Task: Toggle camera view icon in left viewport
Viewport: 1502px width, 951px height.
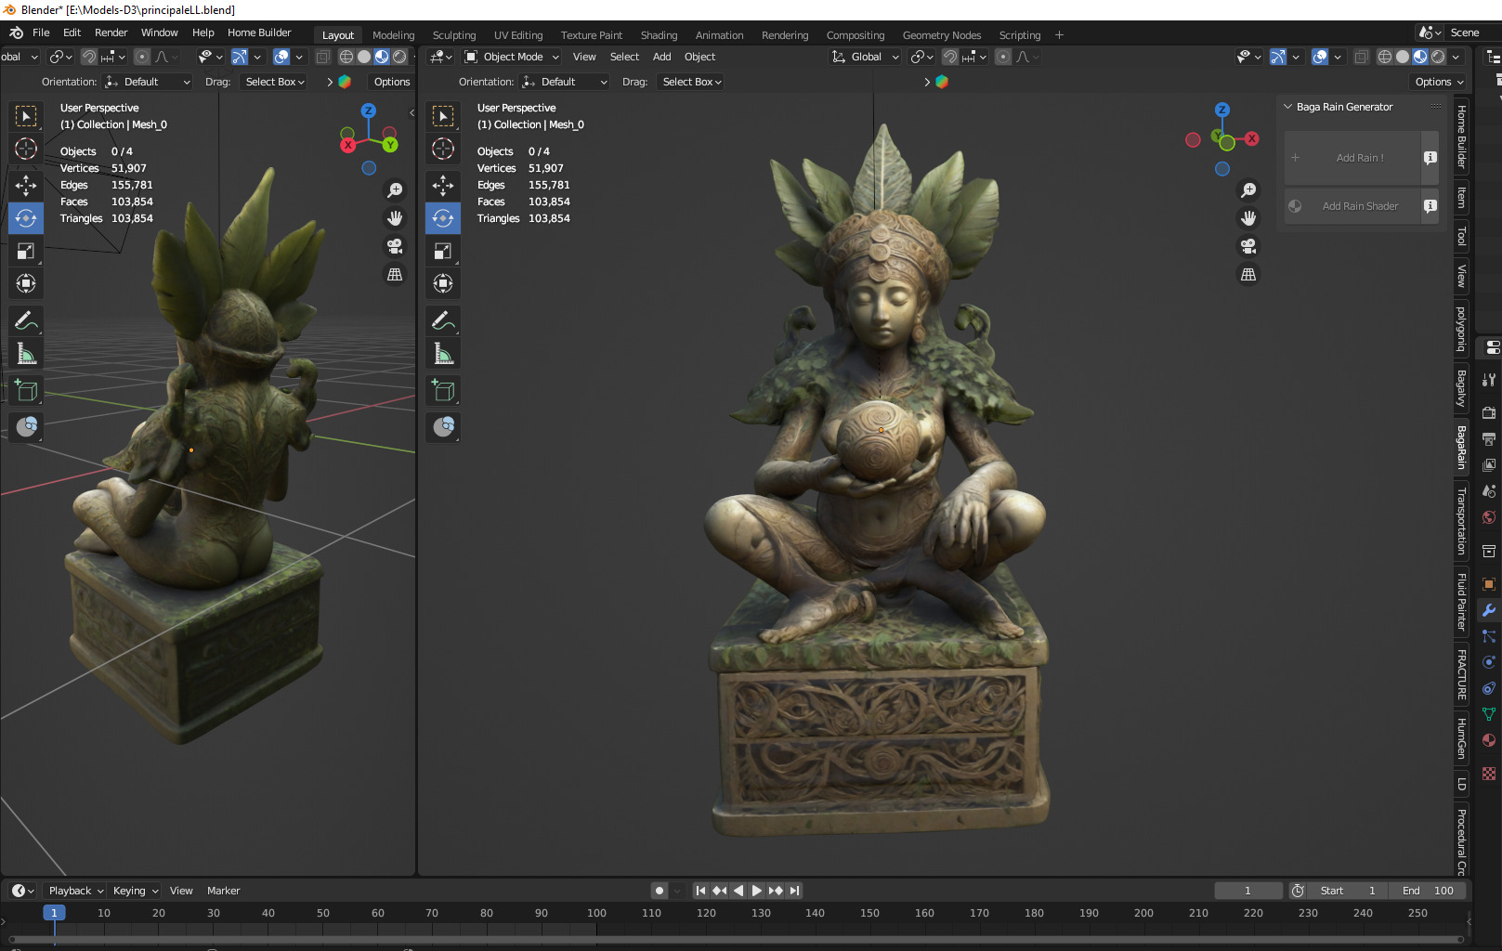Action: tap(395, 246)
